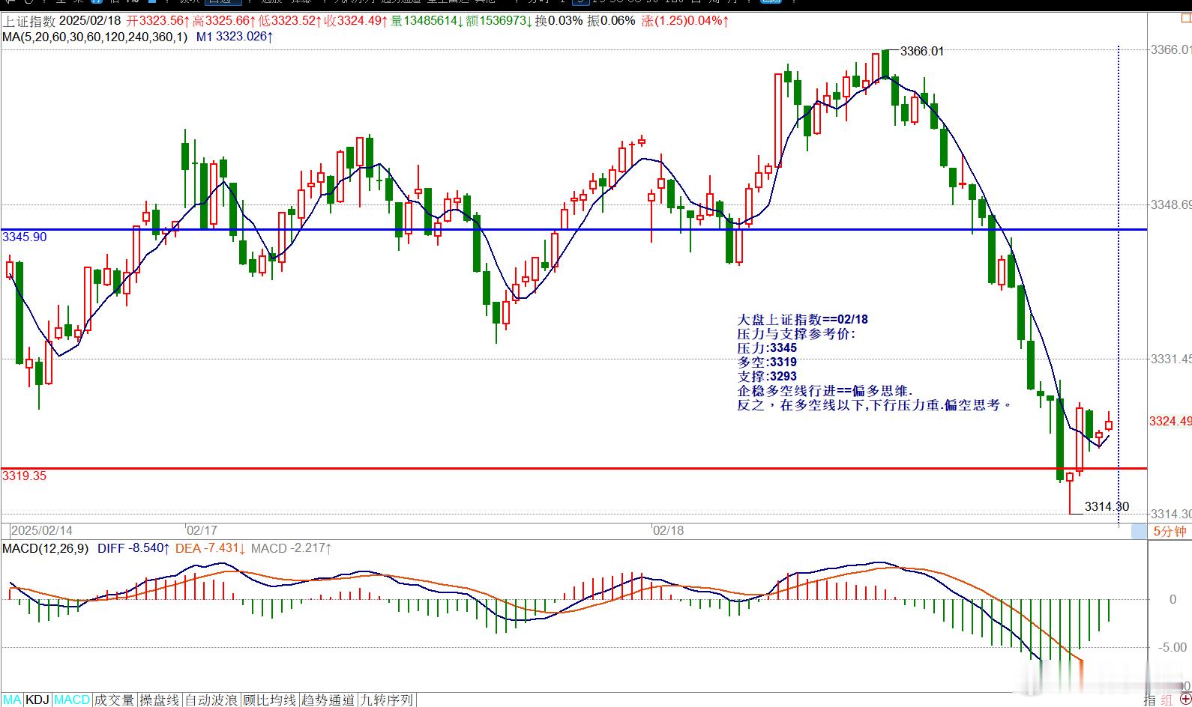Open the 自动波浪 indicator tab
Viewport: 1192px width, 707px height.
(x=211, y=700)
